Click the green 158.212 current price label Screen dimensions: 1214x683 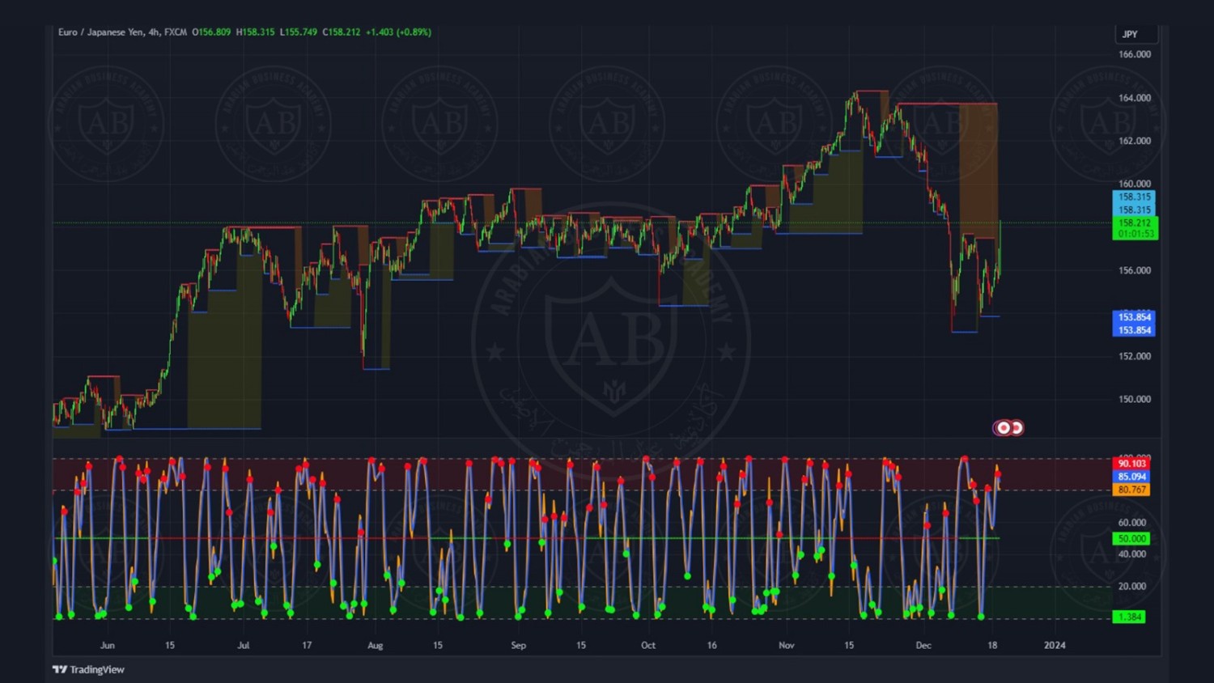(x=1135, y=223)
